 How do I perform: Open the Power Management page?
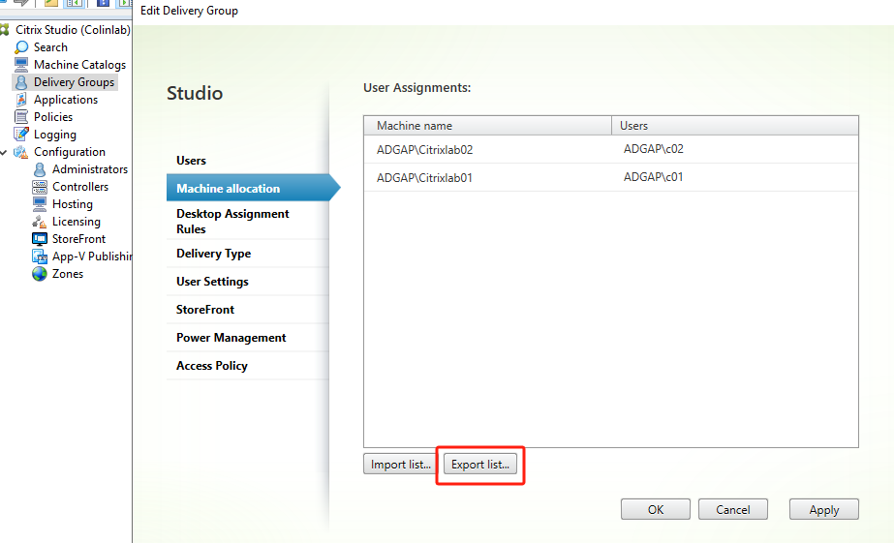coord(231,338)
